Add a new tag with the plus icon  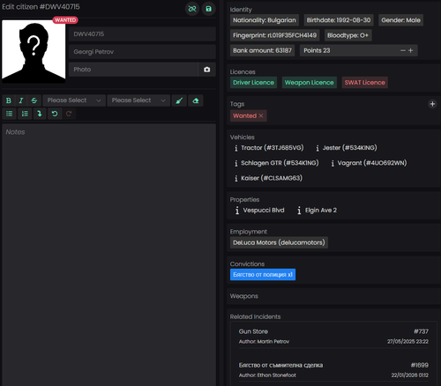(432, 104)
